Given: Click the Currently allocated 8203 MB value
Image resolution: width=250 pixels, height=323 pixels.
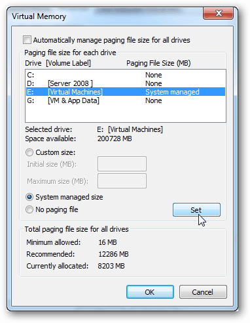Looking at the screenshot, I should [111, 266].
